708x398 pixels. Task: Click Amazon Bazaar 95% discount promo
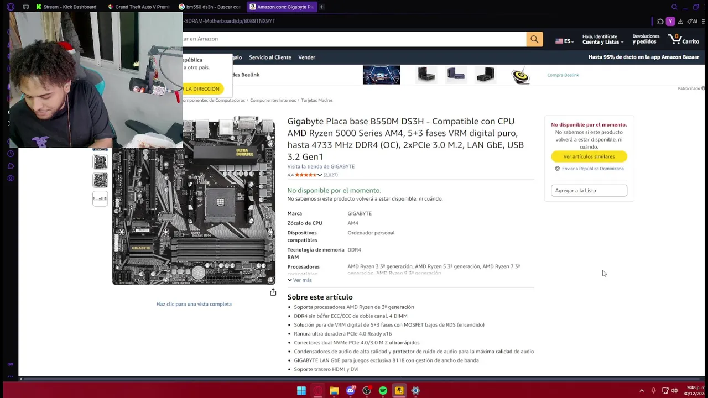(643, 57)
